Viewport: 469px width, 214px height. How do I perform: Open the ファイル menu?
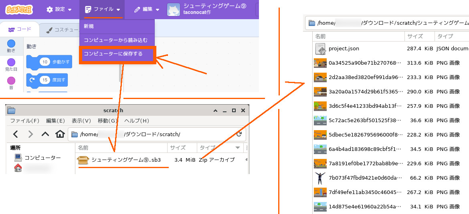(x=102, y=10)
